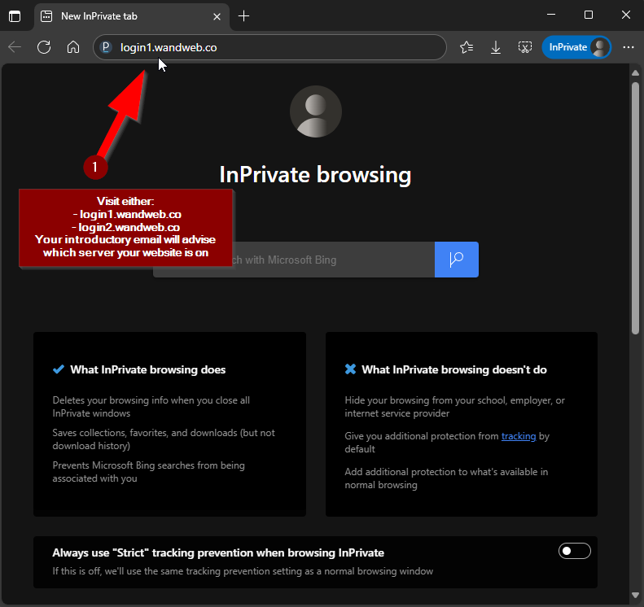Click the browser Back arrow
This screenshot has width=644, height=607.
15,47
